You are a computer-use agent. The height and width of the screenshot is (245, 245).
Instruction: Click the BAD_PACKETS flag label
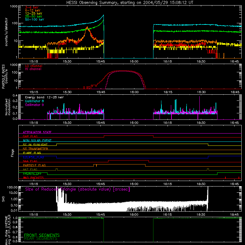point(33,178)
